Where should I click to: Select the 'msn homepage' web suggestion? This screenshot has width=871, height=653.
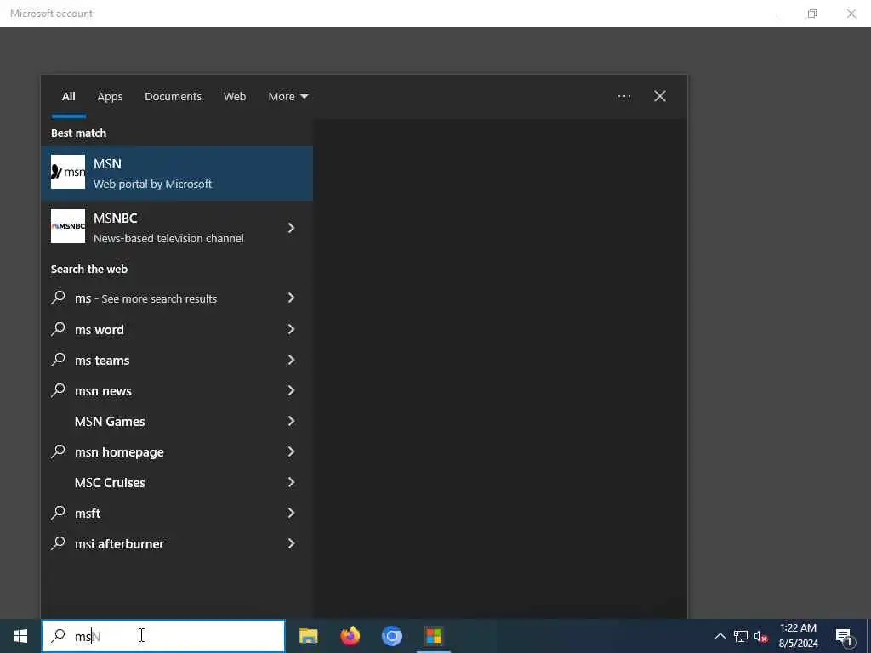pos(177,451)
